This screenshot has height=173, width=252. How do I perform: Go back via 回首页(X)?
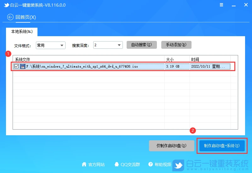click(x=26, y=17)
